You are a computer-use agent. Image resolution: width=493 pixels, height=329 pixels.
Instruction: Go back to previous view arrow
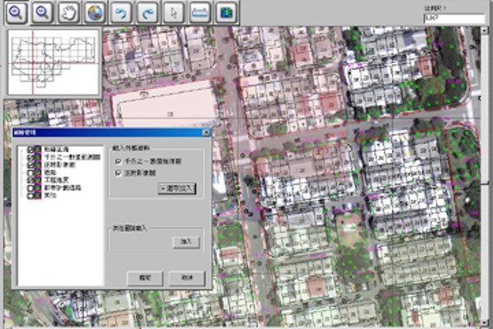121,12
